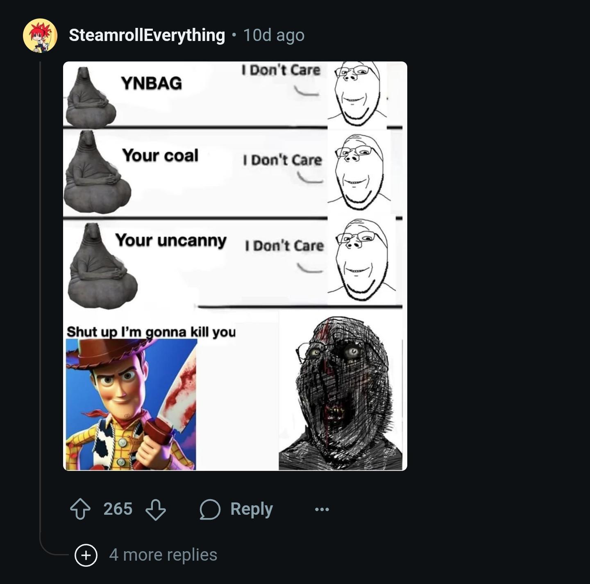Click the "Your coal" meme panel text
590x584 pixels.
[160, 155]
